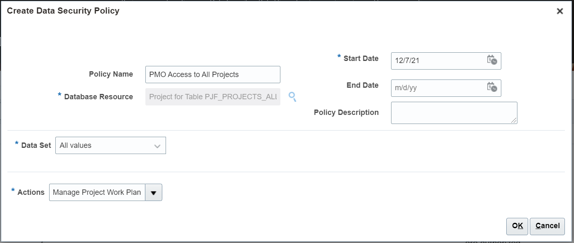Click inside the Policy Description text area

(454, 113)
